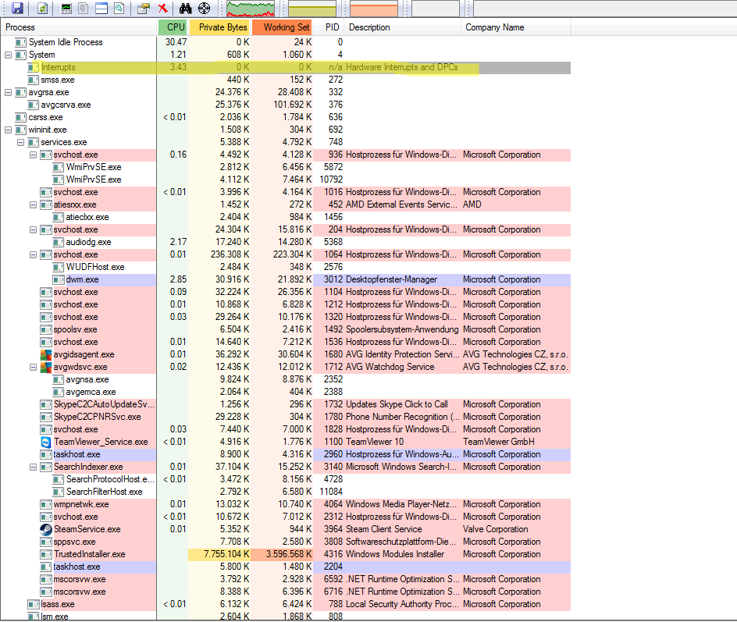
Task: Select the audiodg.exe process name
Action: coord(88,242)
